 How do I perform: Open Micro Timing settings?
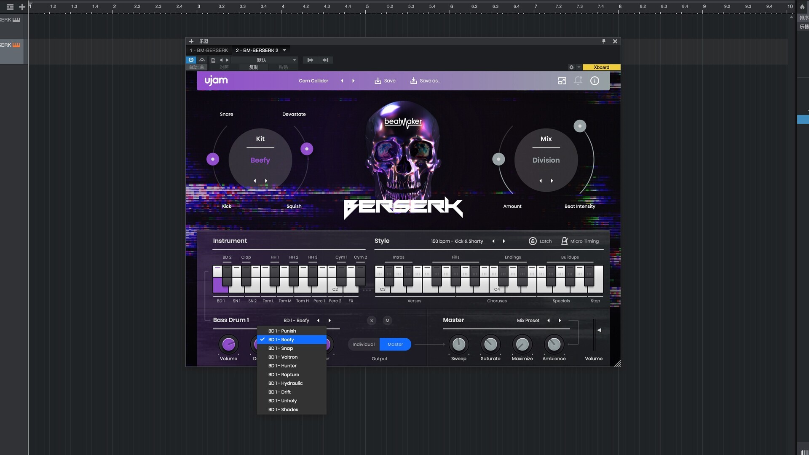coord(580,241)
